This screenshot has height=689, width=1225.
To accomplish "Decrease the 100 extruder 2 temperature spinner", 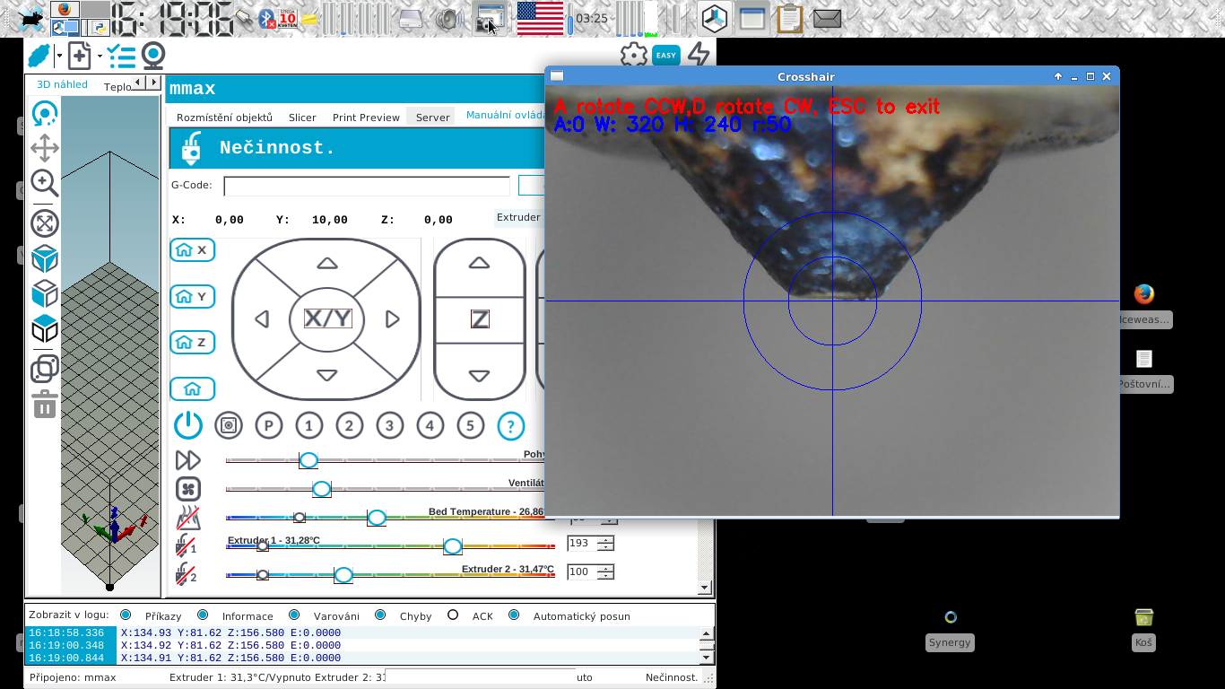I will (606, 576).
